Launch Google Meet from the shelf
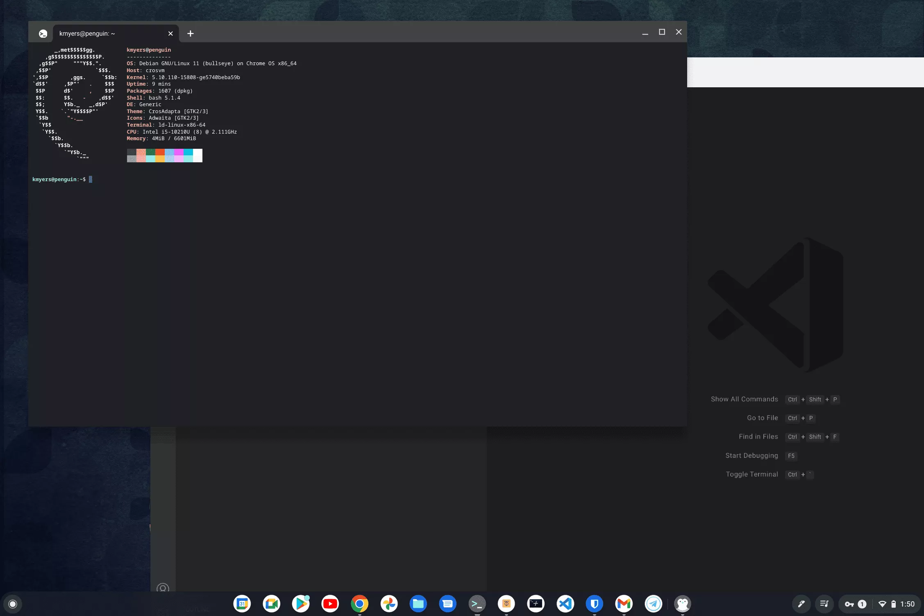Screen dimensions: 924x616 pyautogui.click(x=271, y=604)
